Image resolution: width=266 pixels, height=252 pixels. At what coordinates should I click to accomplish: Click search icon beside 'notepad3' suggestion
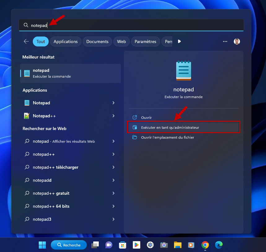[x=27, y=219]
